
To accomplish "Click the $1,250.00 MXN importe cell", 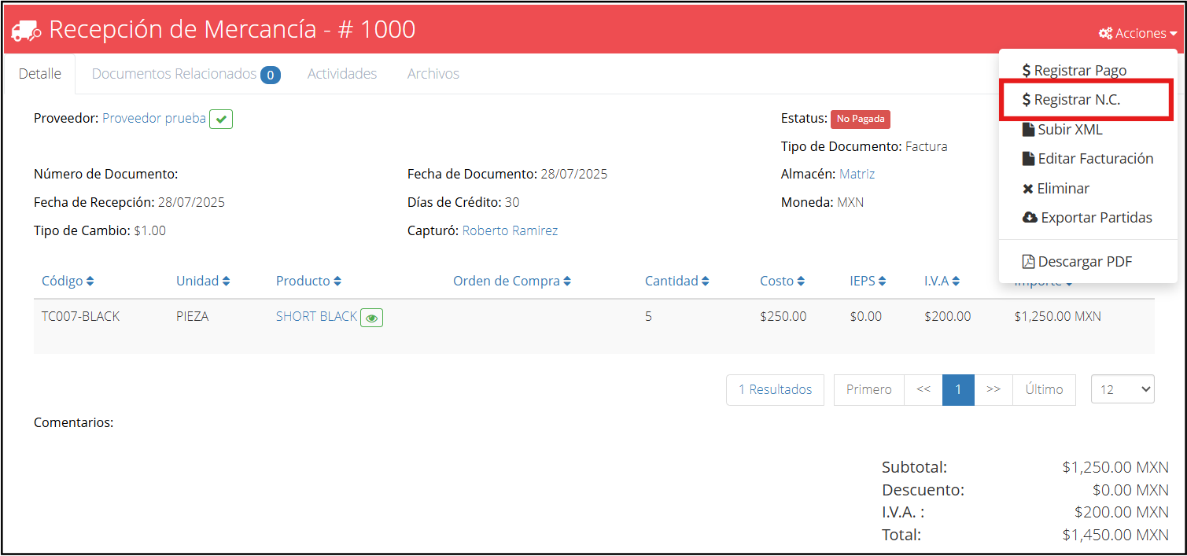I will [1057, 316].
